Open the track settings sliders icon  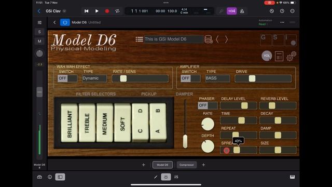coord(39,22)
